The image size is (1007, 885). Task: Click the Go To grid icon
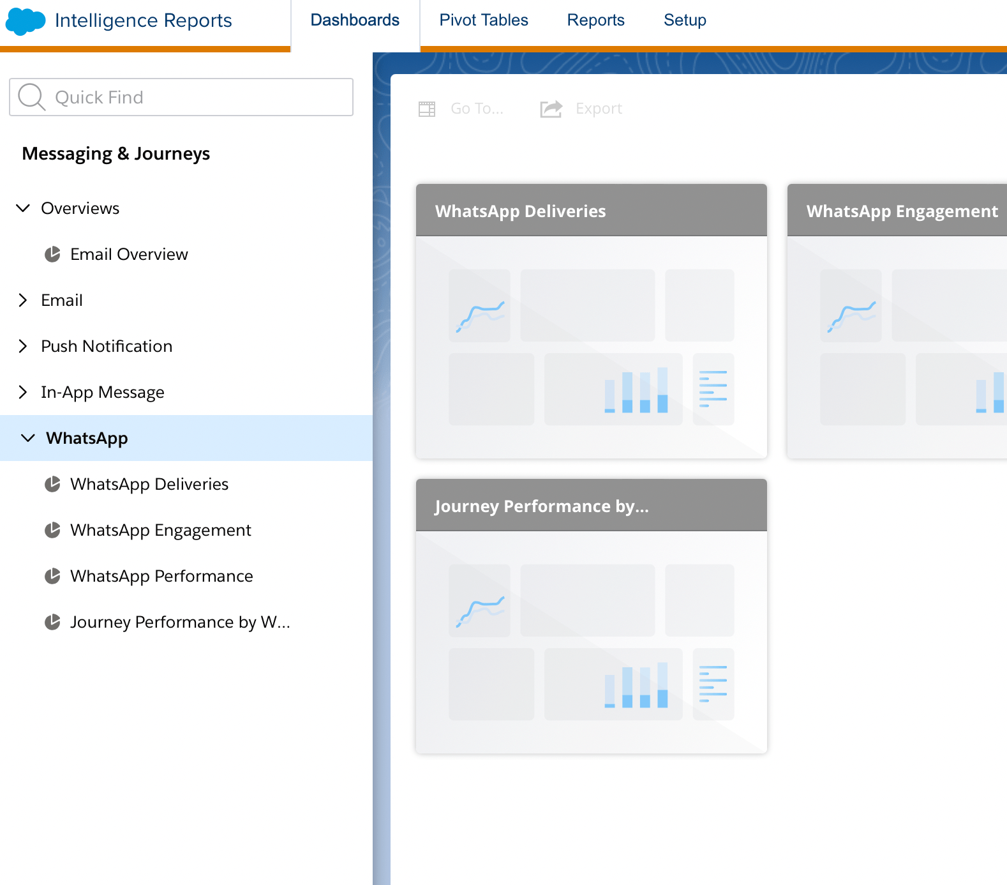coord(427,109)
